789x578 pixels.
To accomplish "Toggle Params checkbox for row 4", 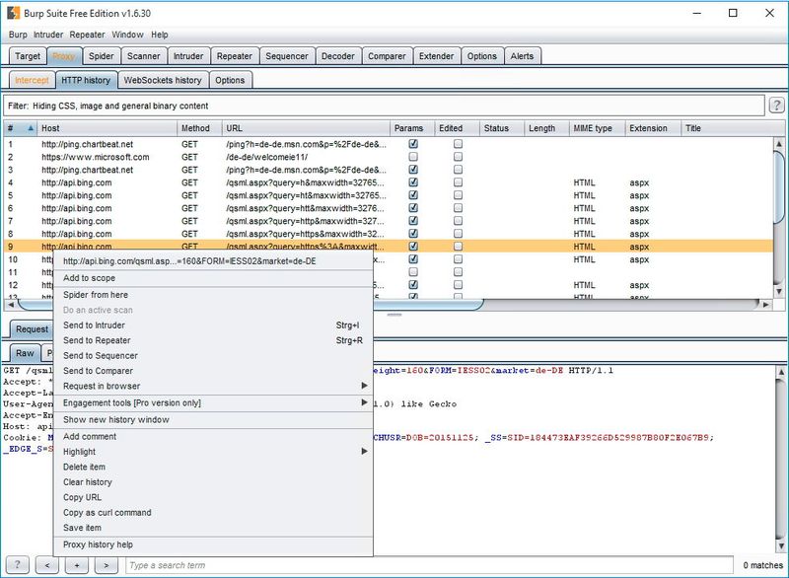I will (413, 182).
